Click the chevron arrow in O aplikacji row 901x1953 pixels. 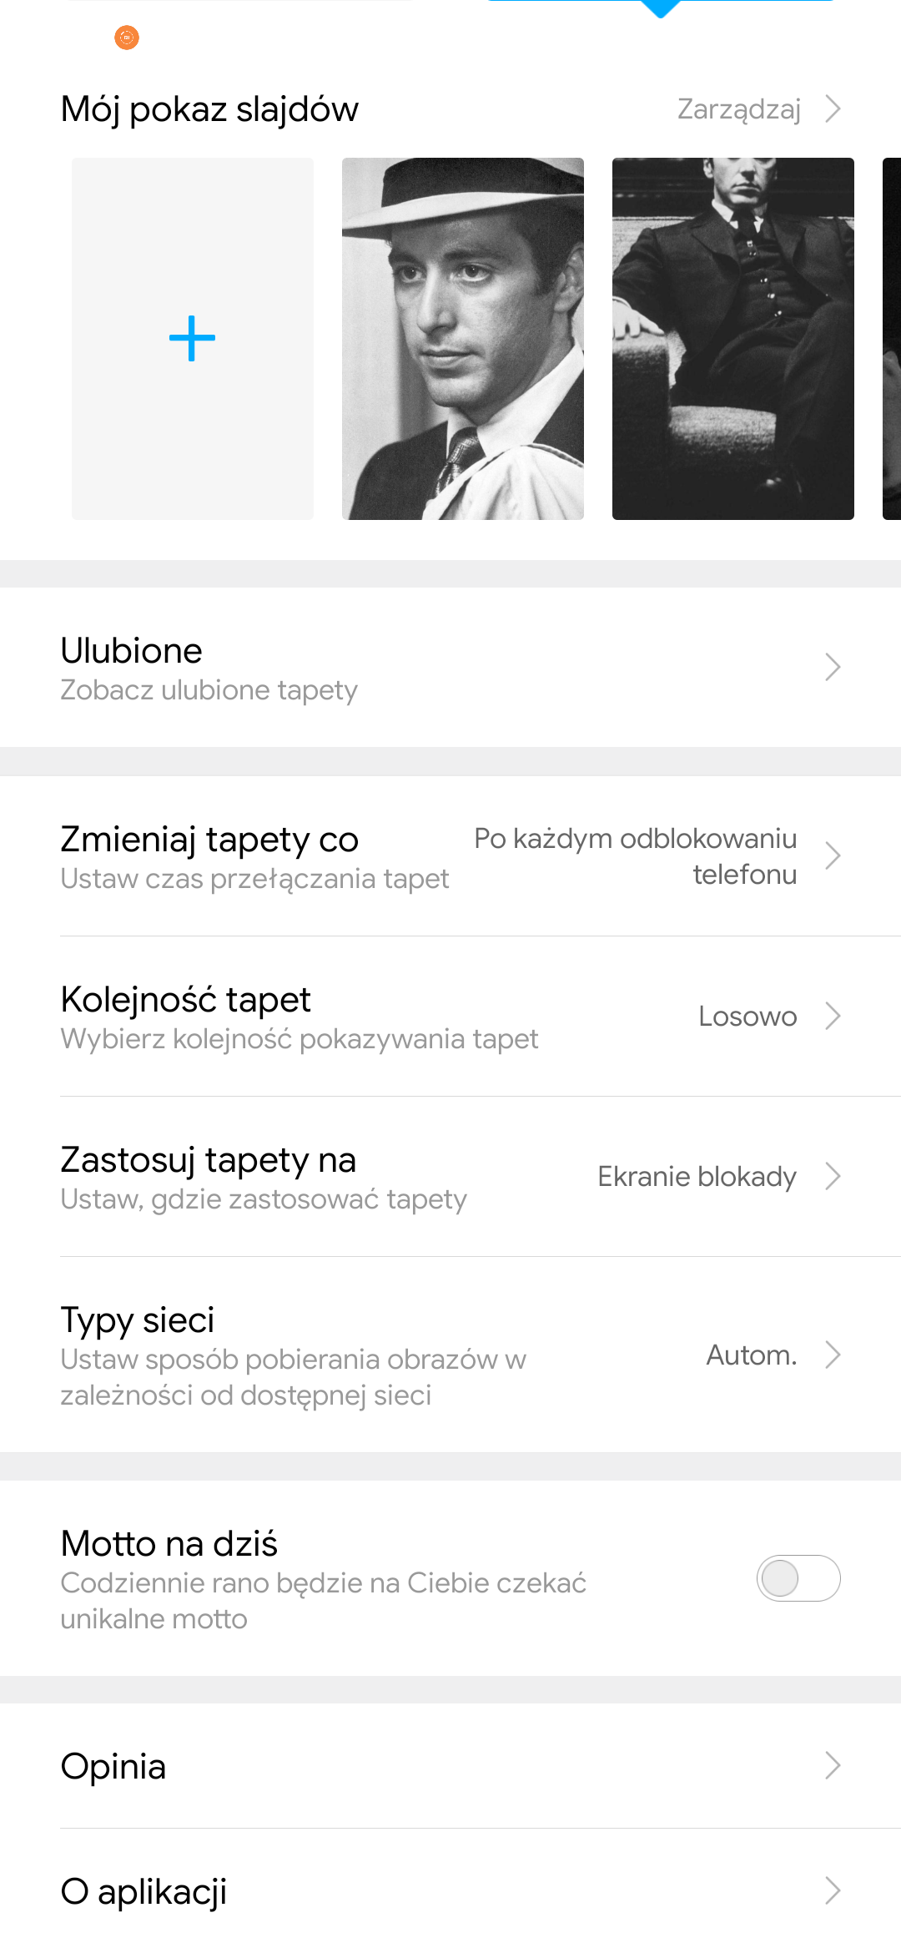tap(832, 1890)
